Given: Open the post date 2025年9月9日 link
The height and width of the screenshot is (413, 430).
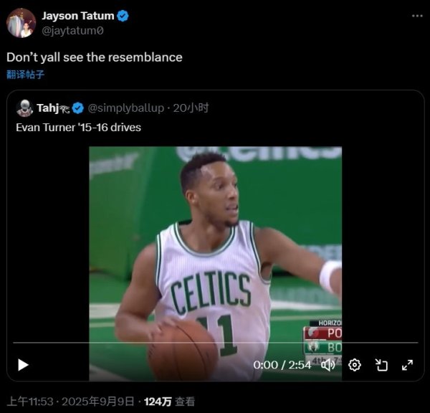Looking at the screenshot, I should click(x=101, y=402).
